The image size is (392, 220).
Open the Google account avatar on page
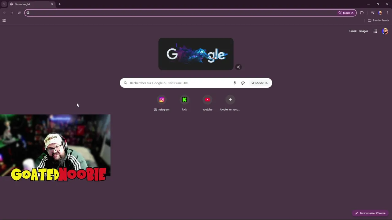pyautogui.click(x=385, y=31)
